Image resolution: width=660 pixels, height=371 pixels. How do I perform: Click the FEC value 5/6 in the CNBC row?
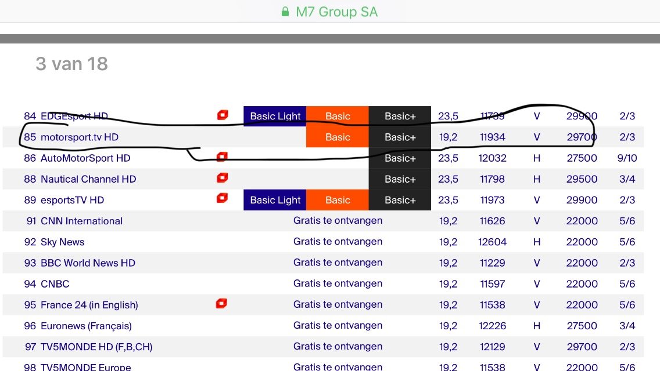627,284
